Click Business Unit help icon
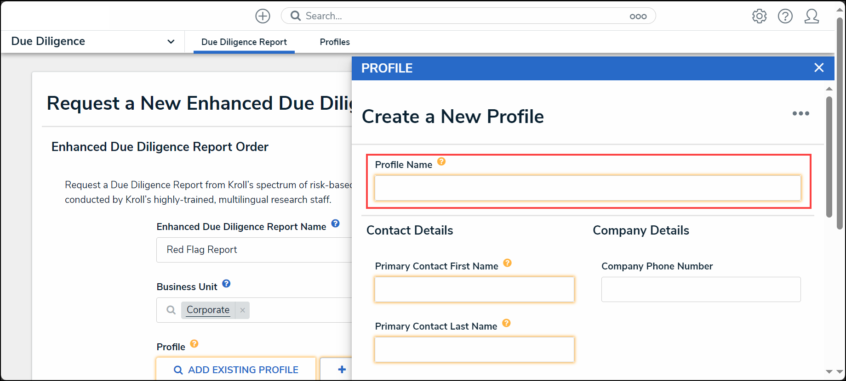The width and height of the screenshot is (846, 381). (226, 284)
